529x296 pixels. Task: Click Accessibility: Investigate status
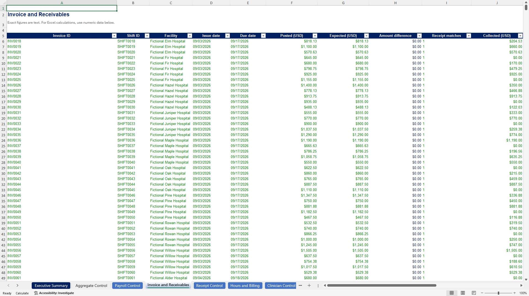tap(54, 293)
